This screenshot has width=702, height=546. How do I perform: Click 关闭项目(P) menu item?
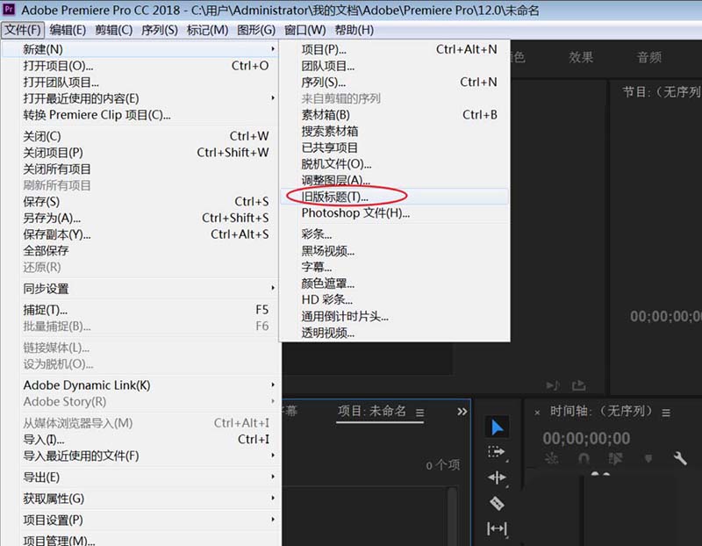140,153
